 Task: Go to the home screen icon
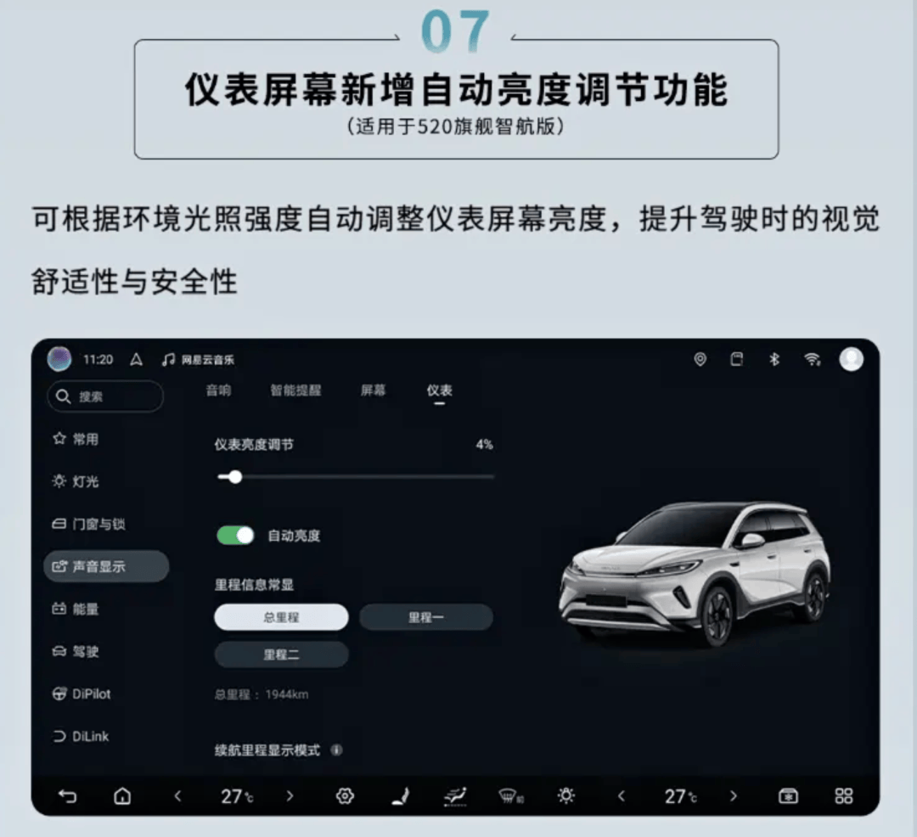pos(122,796)
